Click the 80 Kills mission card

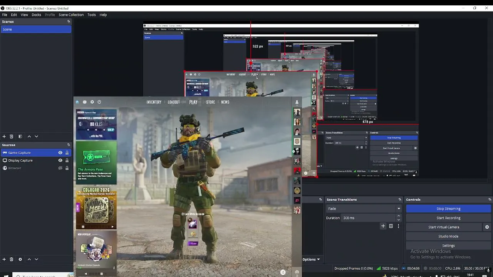[x=96, y=124]
